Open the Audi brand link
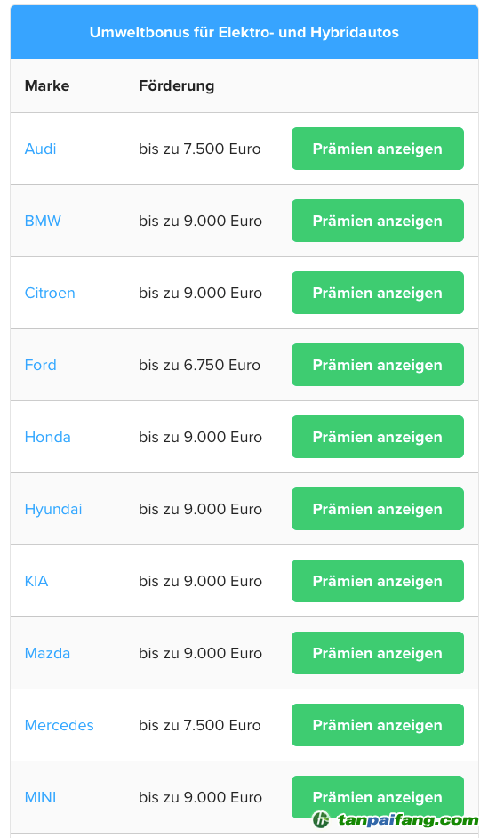This screenshot has width=488, height=838. (40, 149)
